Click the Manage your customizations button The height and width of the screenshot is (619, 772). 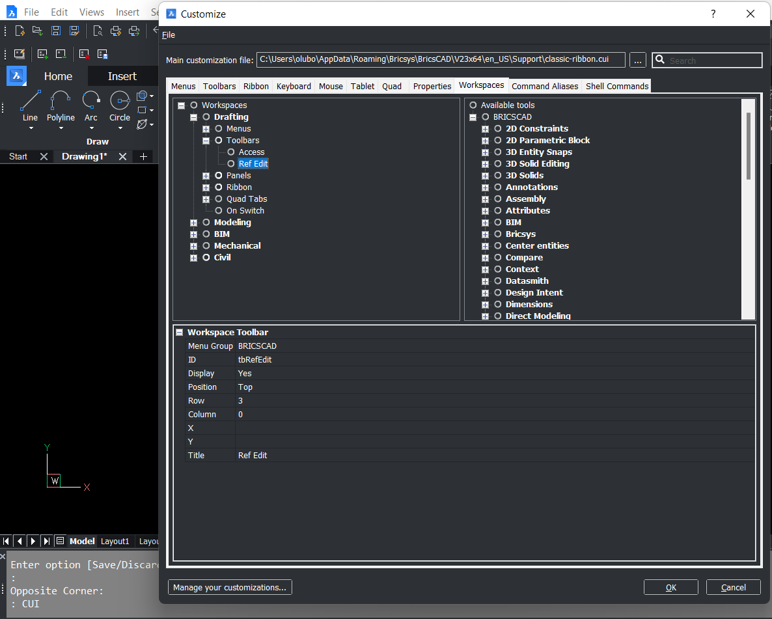click(230, 587)
